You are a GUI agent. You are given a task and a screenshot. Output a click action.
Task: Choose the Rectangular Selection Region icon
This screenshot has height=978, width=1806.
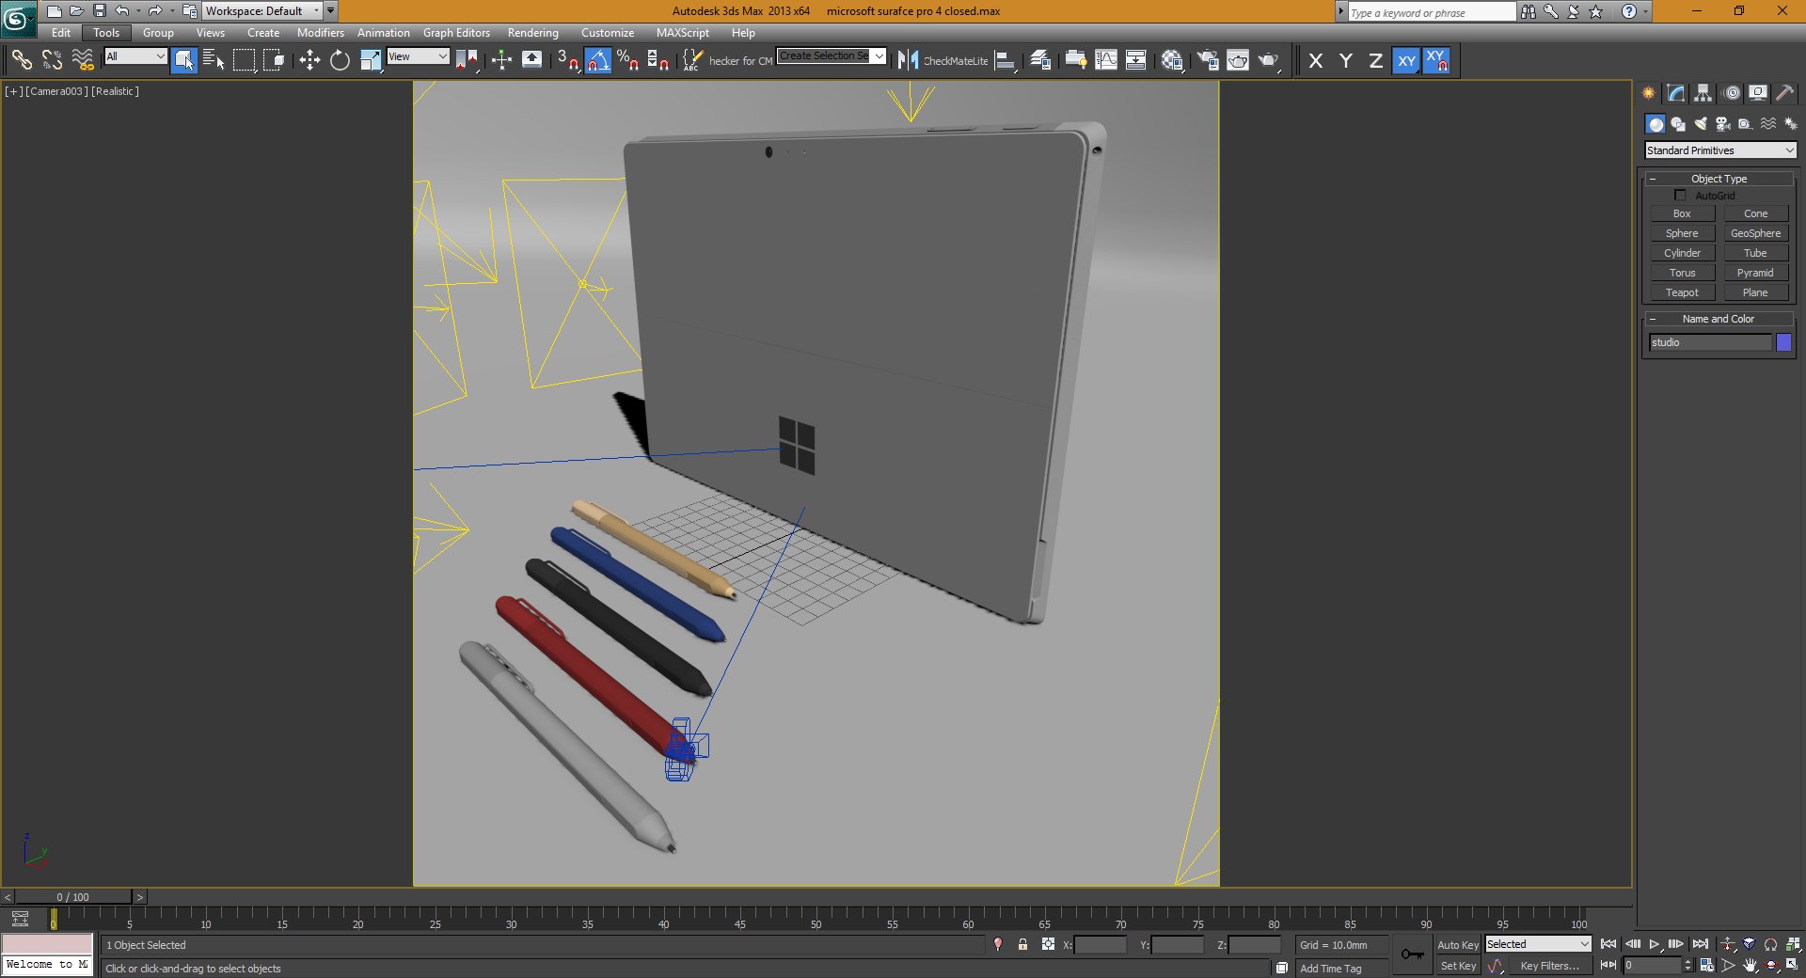(x=244, y=60)
